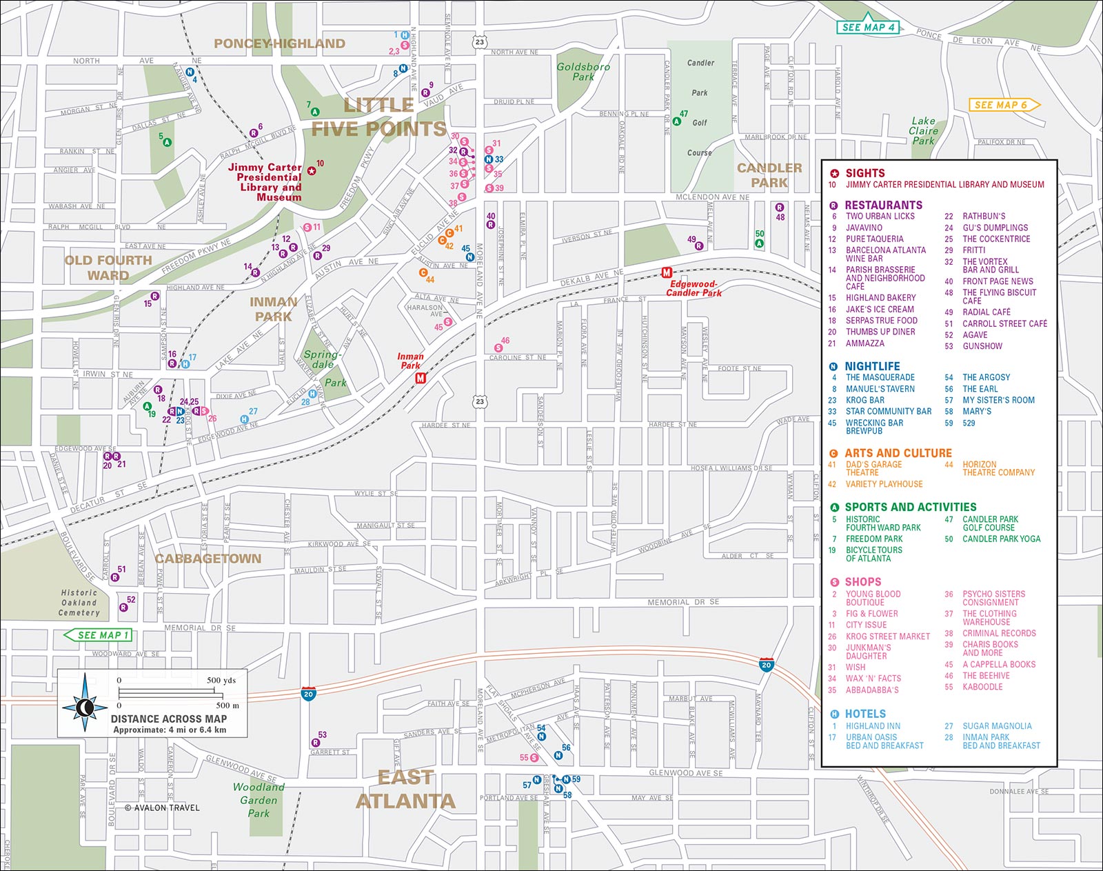Click the Highland Bakery marker 15

coord(154,296)
